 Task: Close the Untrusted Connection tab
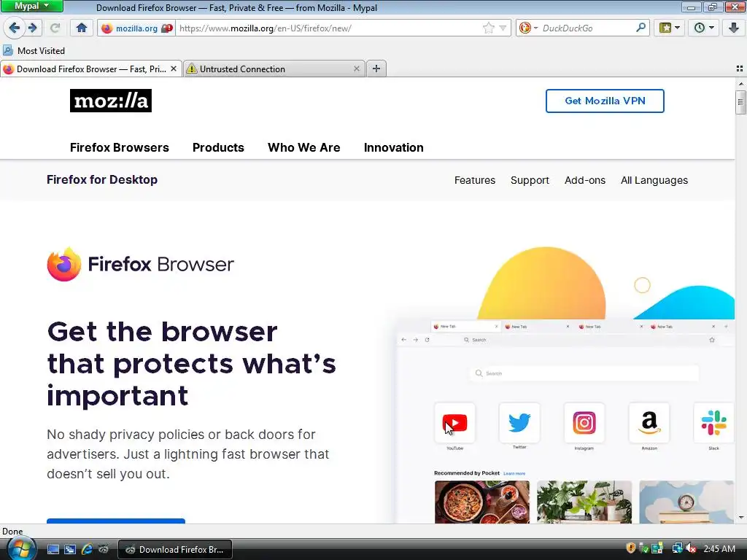click(356, 69)
